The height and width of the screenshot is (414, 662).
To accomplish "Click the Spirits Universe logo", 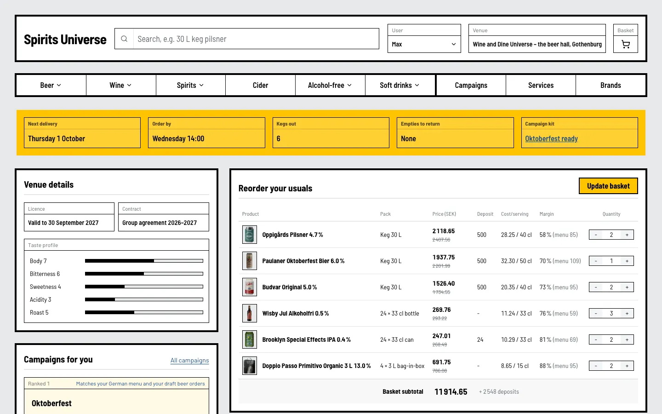I will (65, 40).
